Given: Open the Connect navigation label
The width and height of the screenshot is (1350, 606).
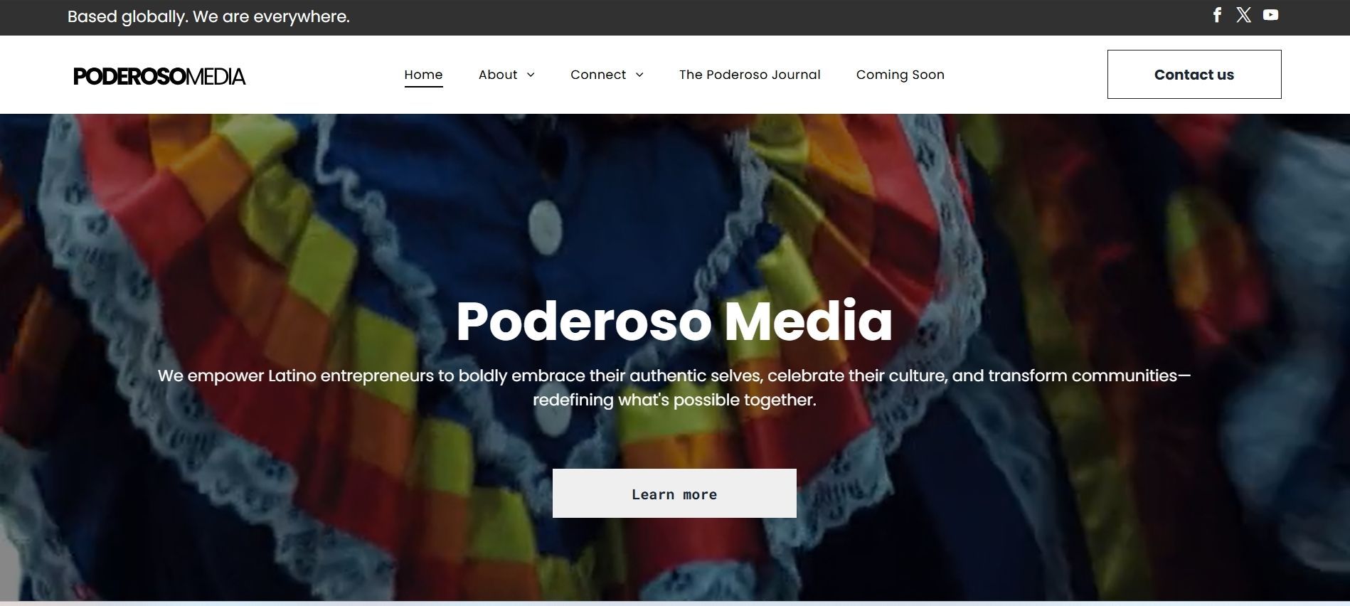Looking at the screenshot, I should click(598, 75).
